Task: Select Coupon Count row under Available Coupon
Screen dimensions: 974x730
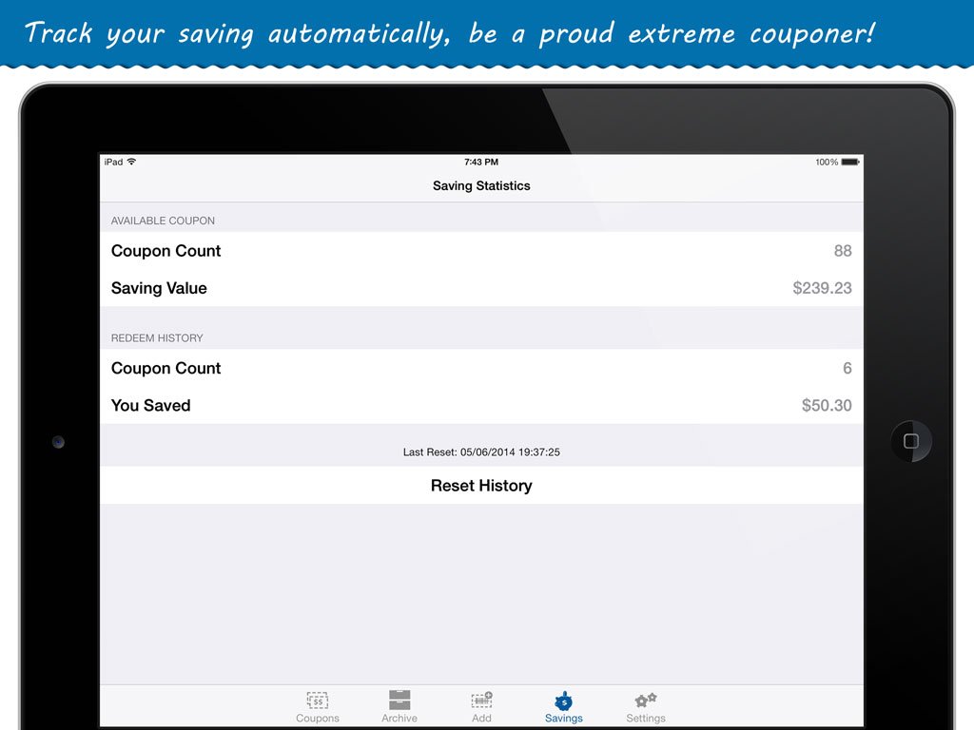Action: [481, 251]
